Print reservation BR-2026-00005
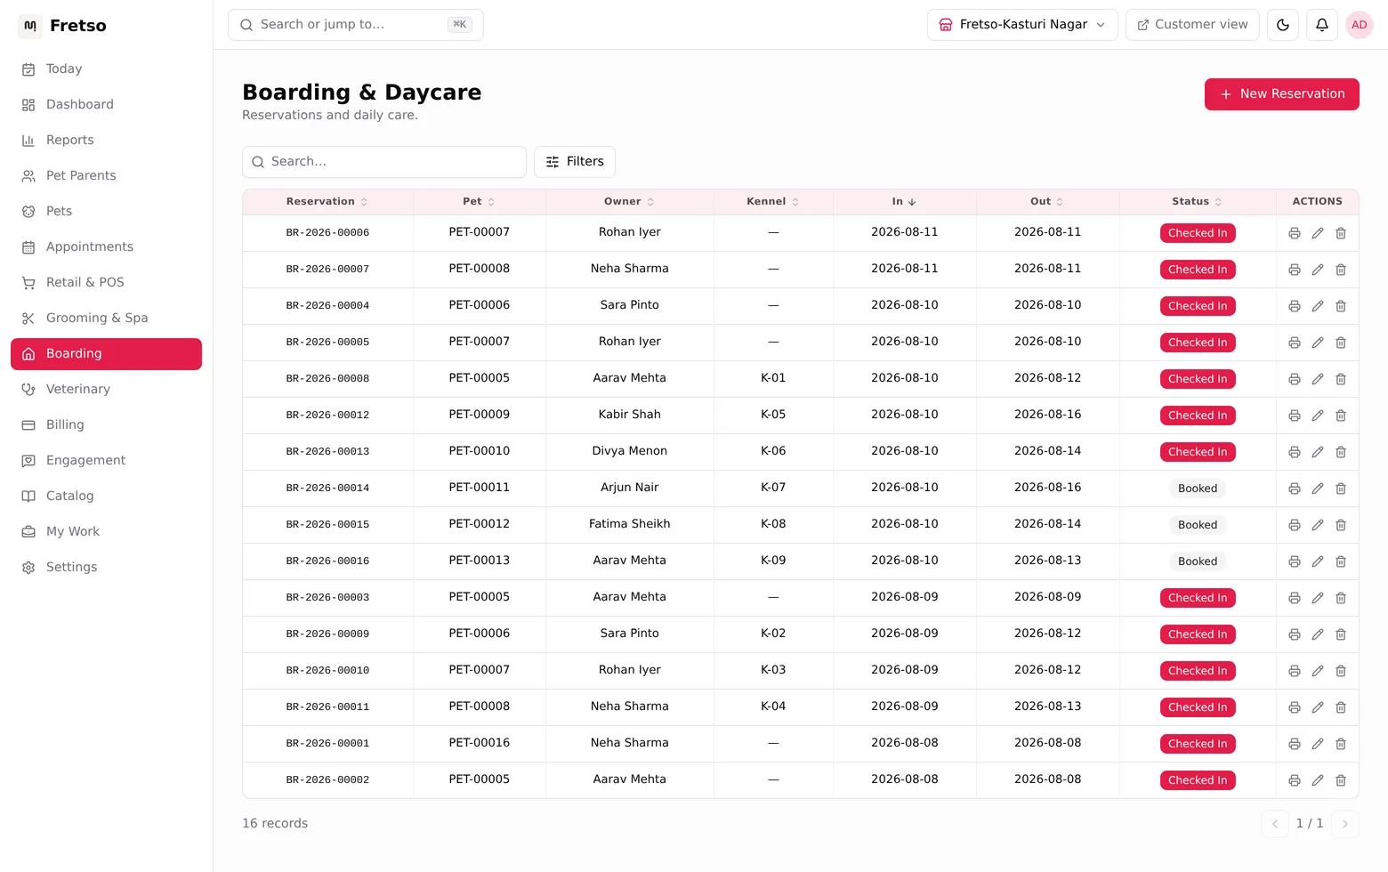This screenshot has height=872, width=1388. 1295,343
